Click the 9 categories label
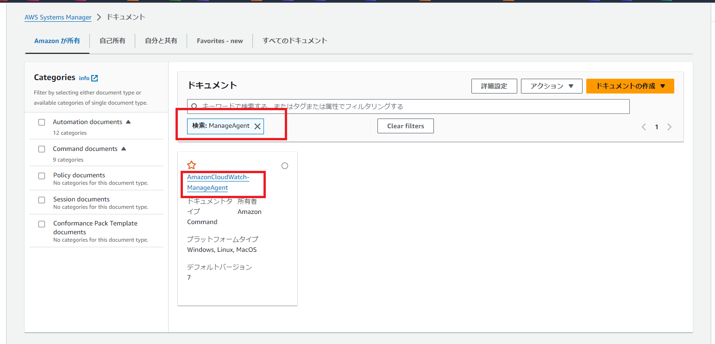The height and width of the screenshot is (344, 715). click(68, 160)
